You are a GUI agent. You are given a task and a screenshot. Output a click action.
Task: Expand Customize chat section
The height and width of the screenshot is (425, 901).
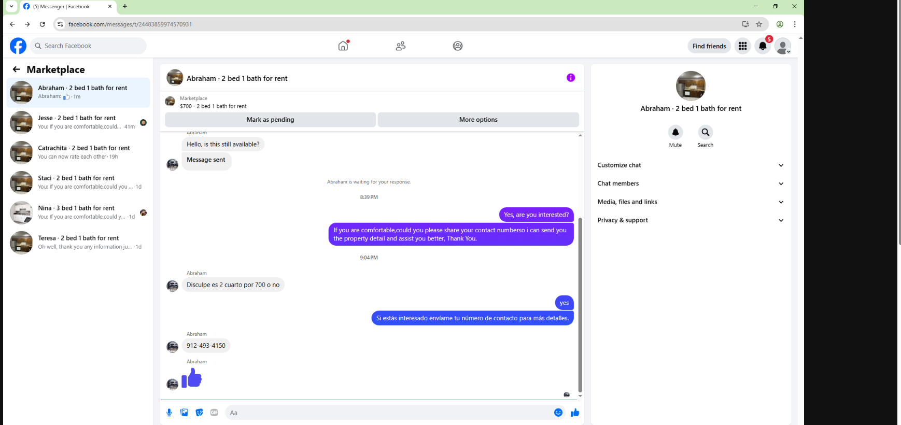click(x=691, y=165)
